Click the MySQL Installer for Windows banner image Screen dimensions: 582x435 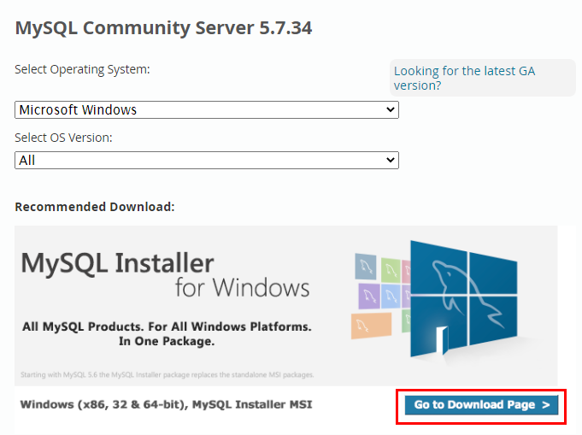click(x=285, y=305)
